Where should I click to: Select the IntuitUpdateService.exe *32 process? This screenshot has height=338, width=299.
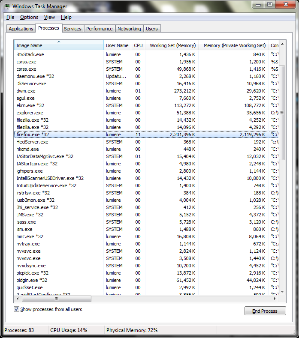point(146,185)
